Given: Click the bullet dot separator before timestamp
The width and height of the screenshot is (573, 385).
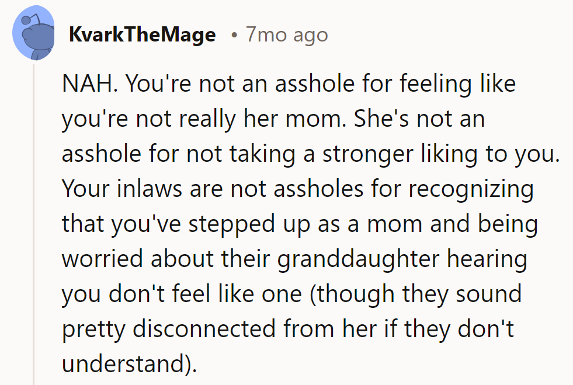Looking at the screenshot, I should coord(234,36).
